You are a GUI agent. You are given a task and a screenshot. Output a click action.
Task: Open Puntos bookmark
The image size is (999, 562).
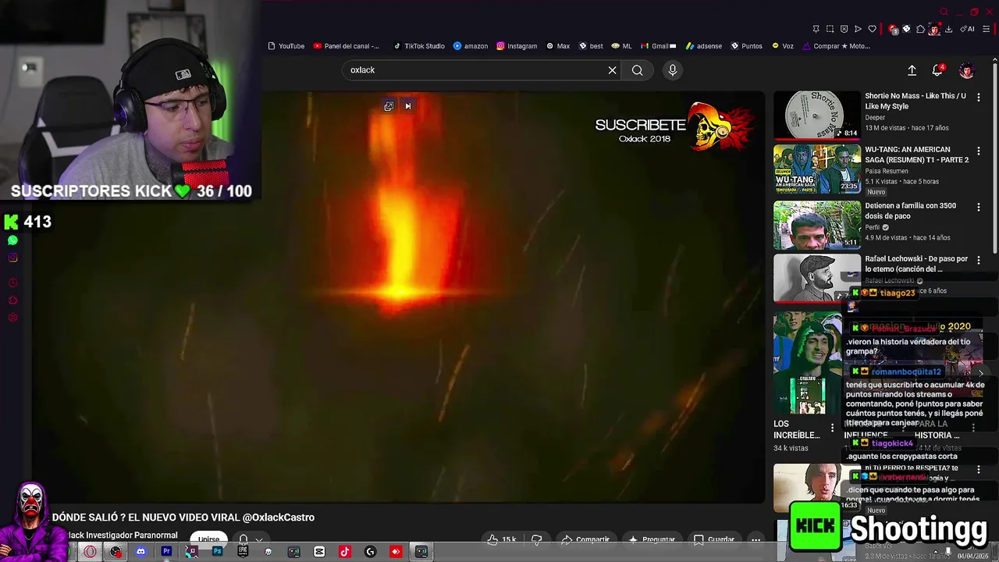click(746, 46)
